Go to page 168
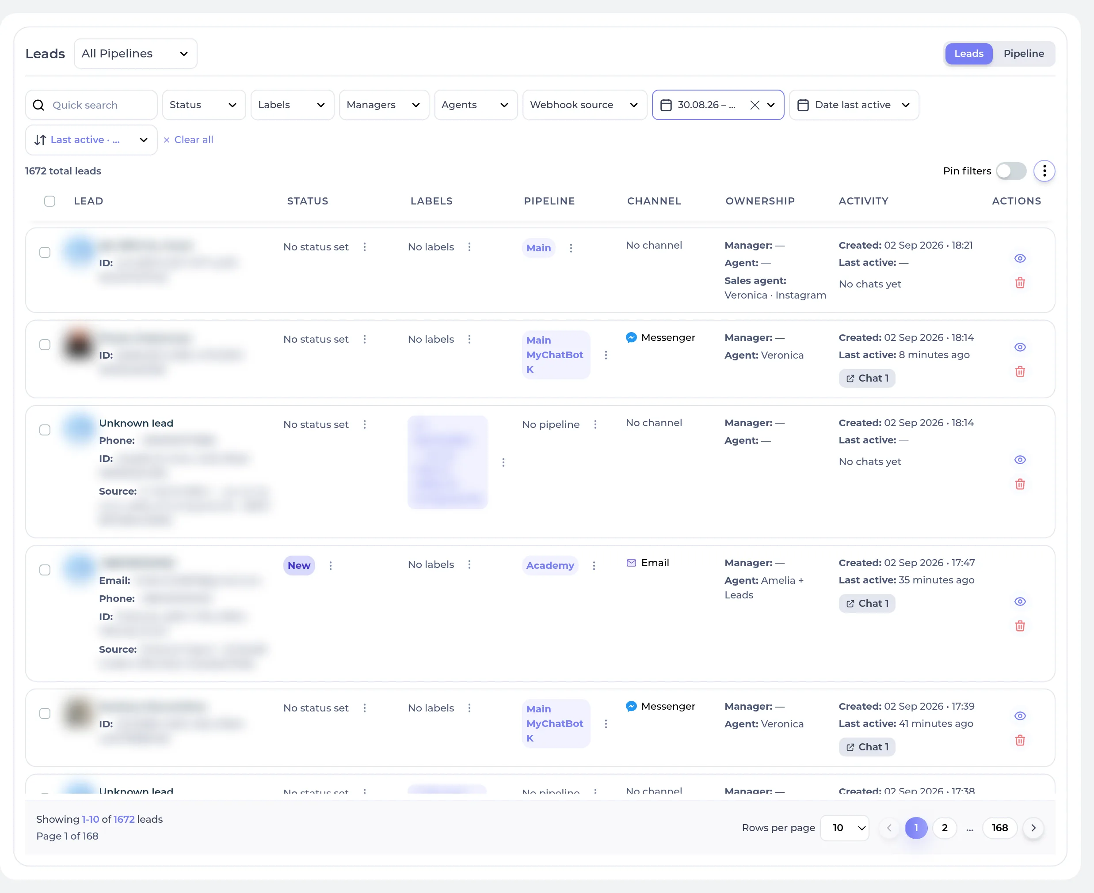Viewport: 1094px width, 893px height. pyautogui.click(x=999, y=828)
